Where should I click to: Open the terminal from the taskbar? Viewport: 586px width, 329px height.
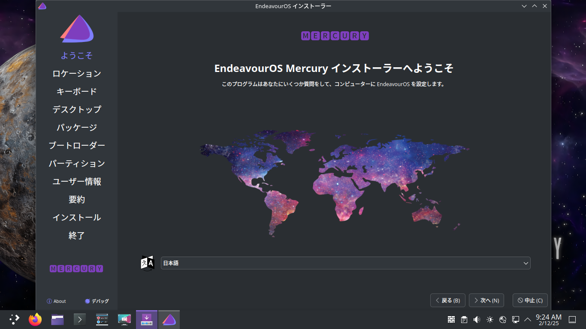pyautogui.click(x=80, y=320)
